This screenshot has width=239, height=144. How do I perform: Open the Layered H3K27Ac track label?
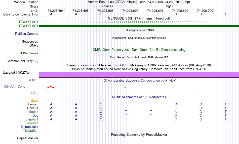[x=16, y=73]
